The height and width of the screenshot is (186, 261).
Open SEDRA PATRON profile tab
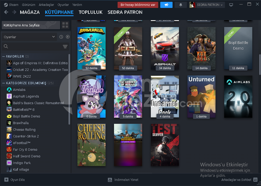pos(125,12)
